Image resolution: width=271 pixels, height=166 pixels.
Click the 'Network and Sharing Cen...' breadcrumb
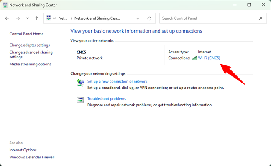pyautogui.click(x=97, y=18)
